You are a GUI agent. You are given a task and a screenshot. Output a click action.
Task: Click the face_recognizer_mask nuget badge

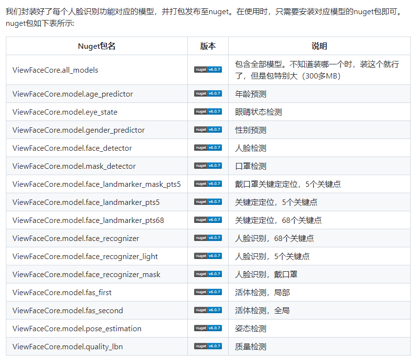(x=208, y=274)
